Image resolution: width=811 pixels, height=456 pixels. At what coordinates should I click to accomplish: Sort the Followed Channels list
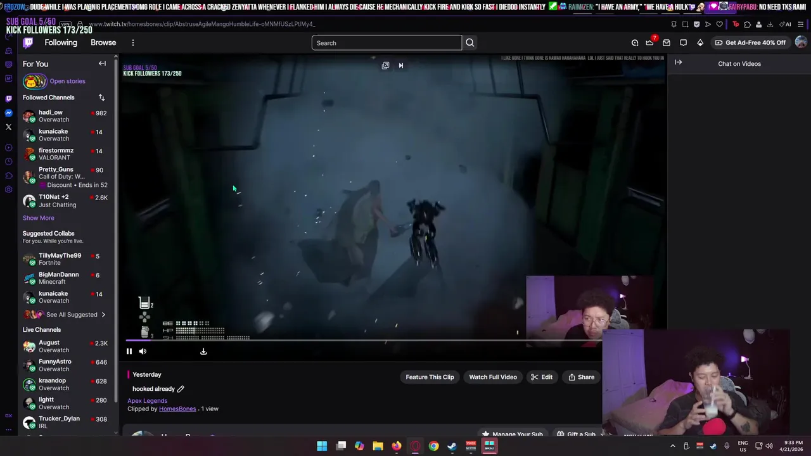101,98
